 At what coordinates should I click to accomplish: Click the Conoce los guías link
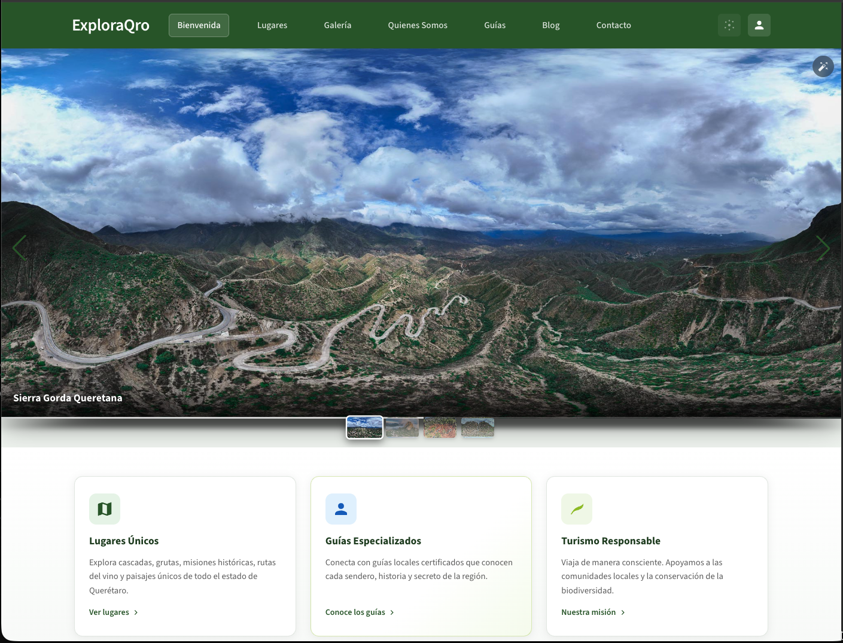355,612
